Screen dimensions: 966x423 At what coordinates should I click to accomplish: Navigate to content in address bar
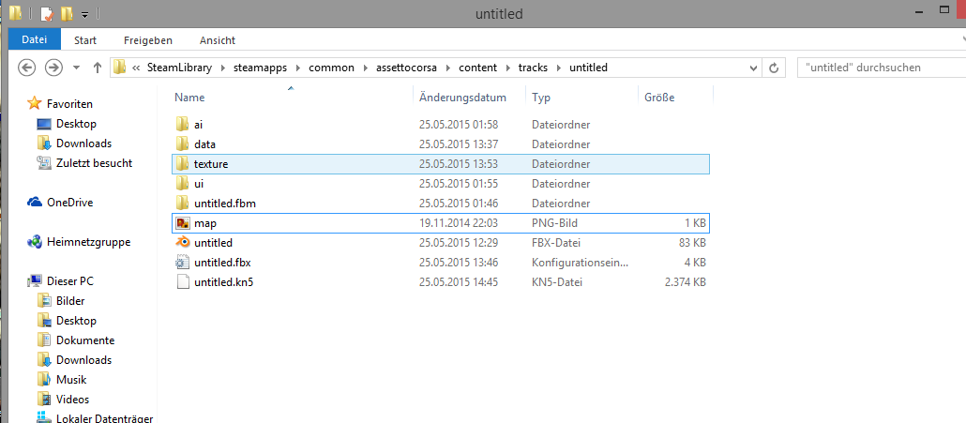(477, 68)
